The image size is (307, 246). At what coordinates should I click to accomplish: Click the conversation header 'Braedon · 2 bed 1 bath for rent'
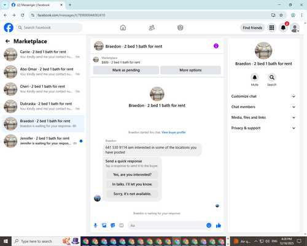[134, 46]
